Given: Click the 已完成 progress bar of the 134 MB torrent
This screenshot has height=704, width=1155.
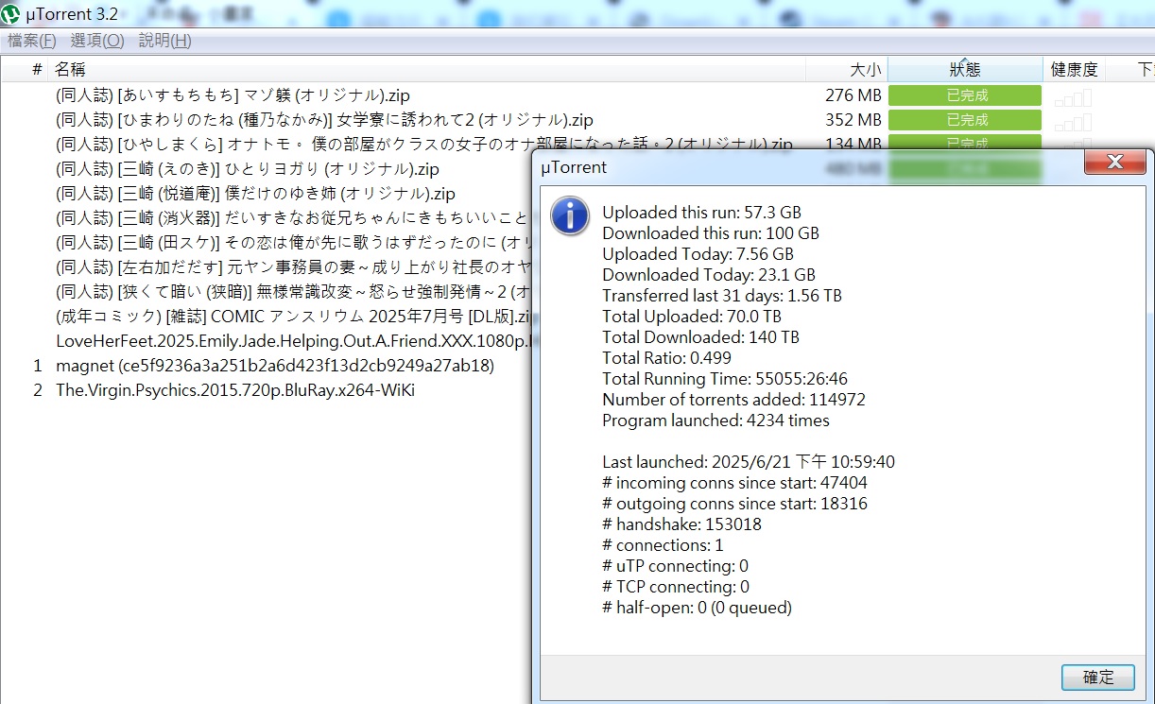Looking at the screenshot, I should coord(965,142).
